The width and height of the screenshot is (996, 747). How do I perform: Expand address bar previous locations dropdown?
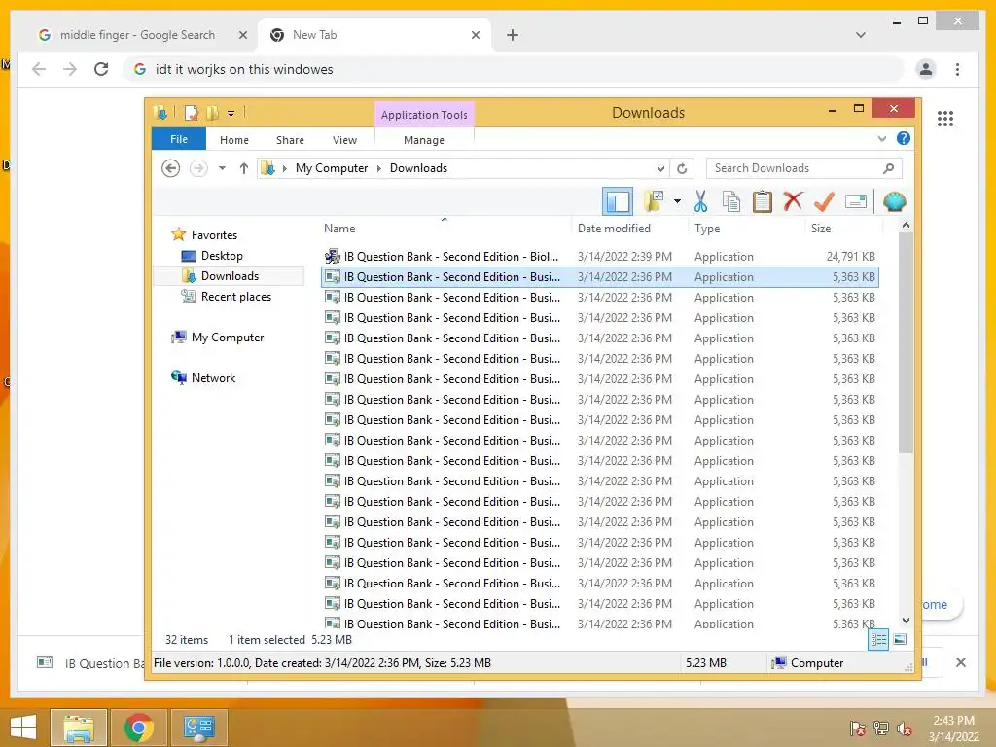[x=660, y=168]
